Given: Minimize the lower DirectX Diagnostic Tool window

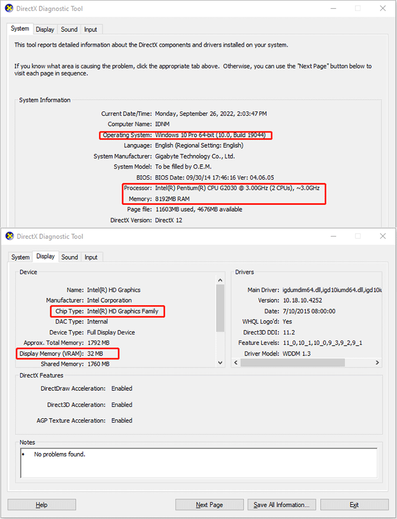Looking at the screenshot, I should [x=332, y=237].
